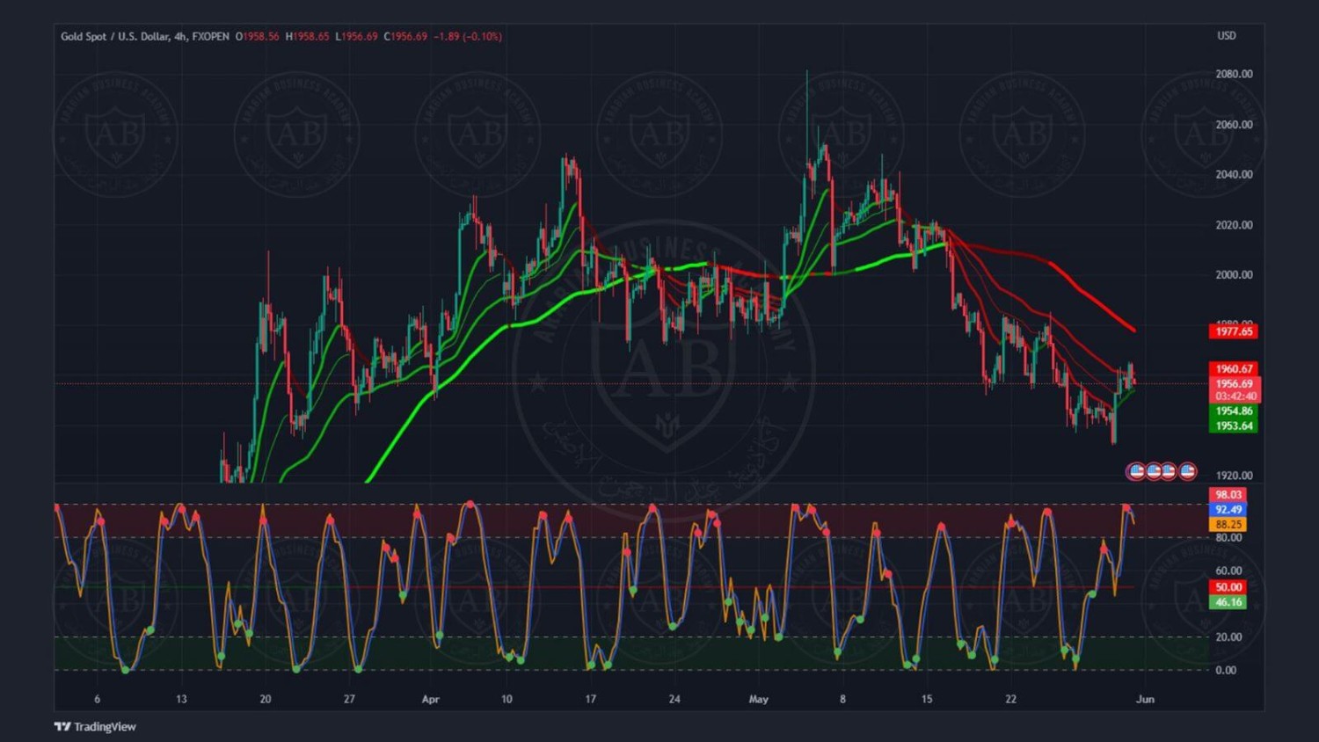
Task: Click the low value L1956.69 in header
Action: tap(356, 36)
